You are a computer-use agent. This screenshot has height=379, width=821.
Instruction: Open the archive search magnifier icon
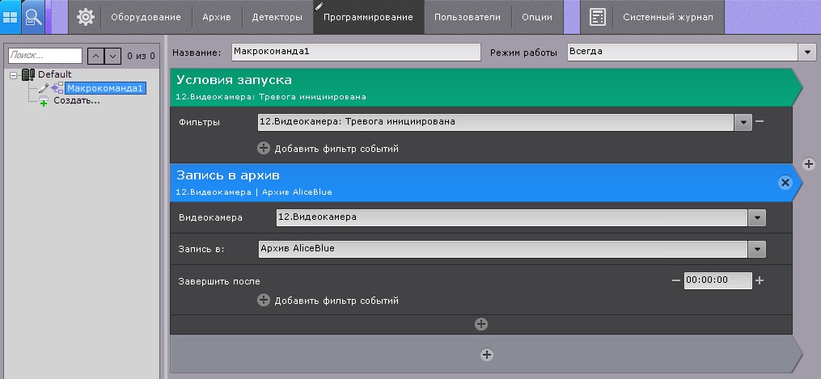point(33,16)
